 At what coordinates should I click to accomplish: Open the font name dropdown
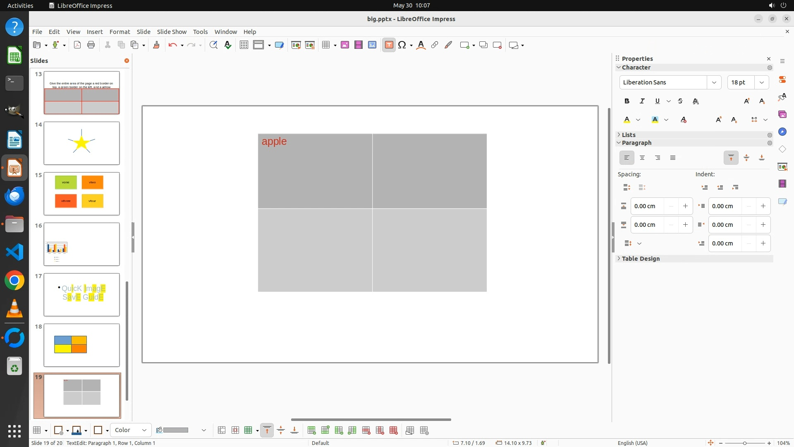714,82
